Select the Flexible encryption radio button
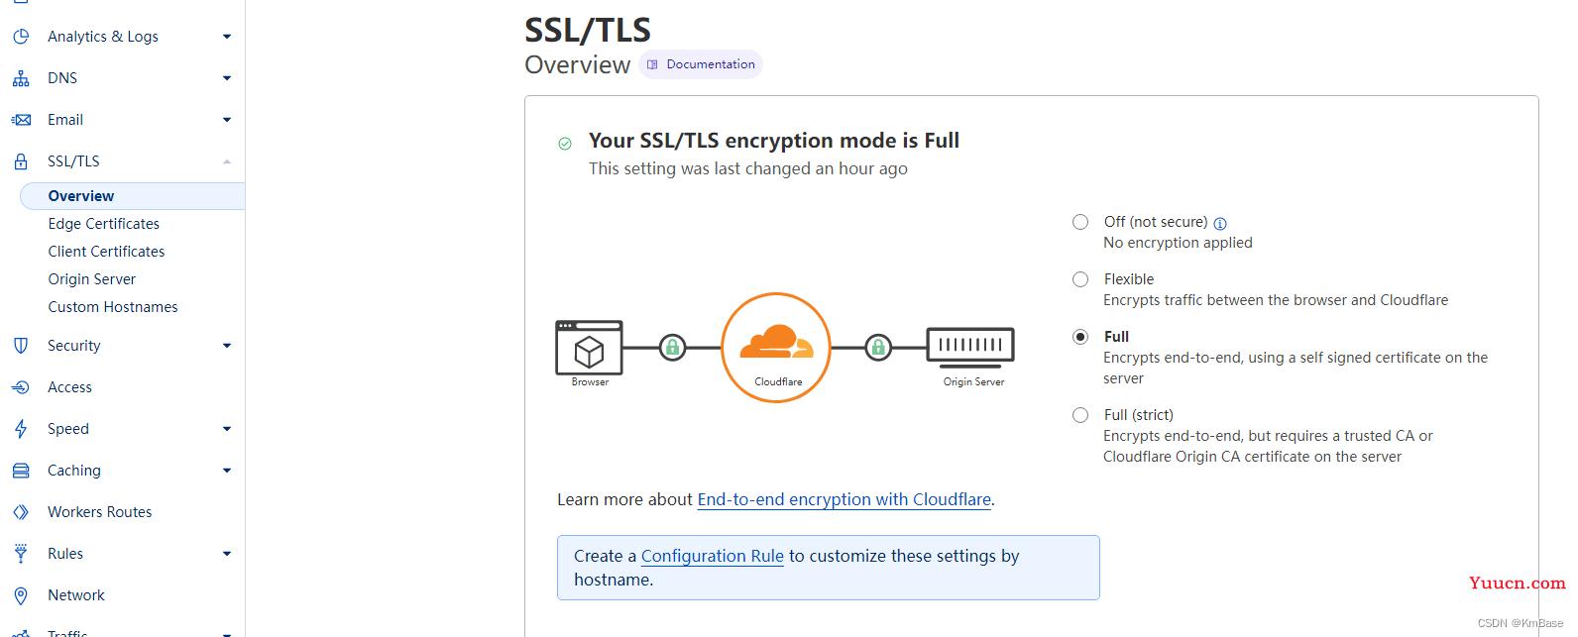The image size is (1578, 637). [x=1080, y=279]
